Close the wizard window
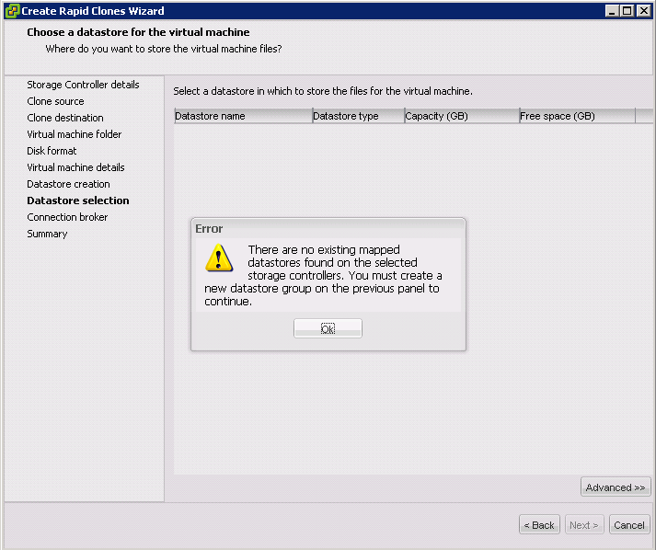Screen dimensions: 656x550 point(643,11)
